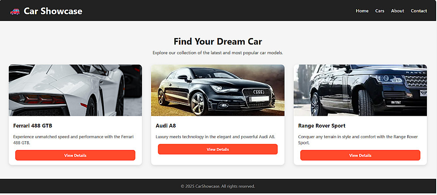View Details for Ferrari 488 GTB

pos(75,155)
